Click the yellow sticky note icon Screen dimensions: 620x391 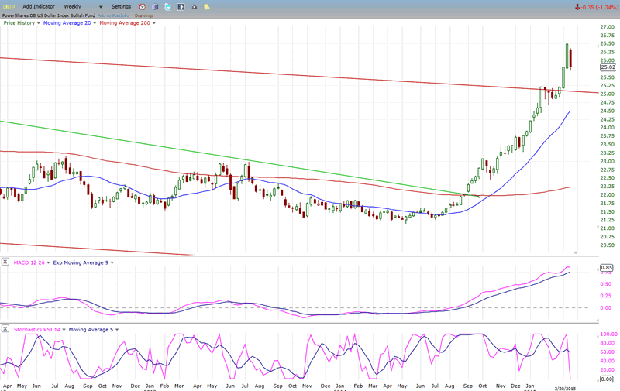[x=206, y=7]
